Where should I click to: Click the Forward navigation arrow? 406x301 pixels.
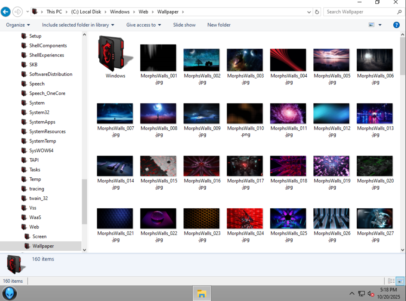pos(17,12)
